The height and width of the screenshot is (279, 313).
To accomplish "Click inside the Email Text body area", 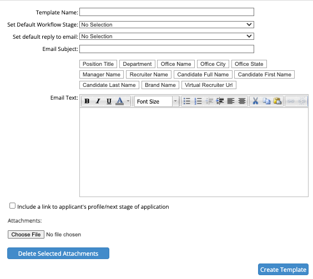I will [x=194, y=152].
